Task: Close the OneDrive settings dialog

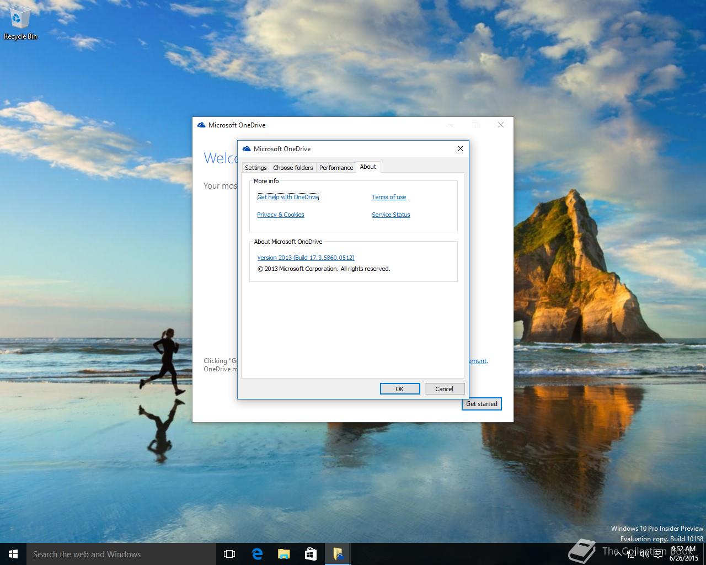Action: tap(461, 148)
